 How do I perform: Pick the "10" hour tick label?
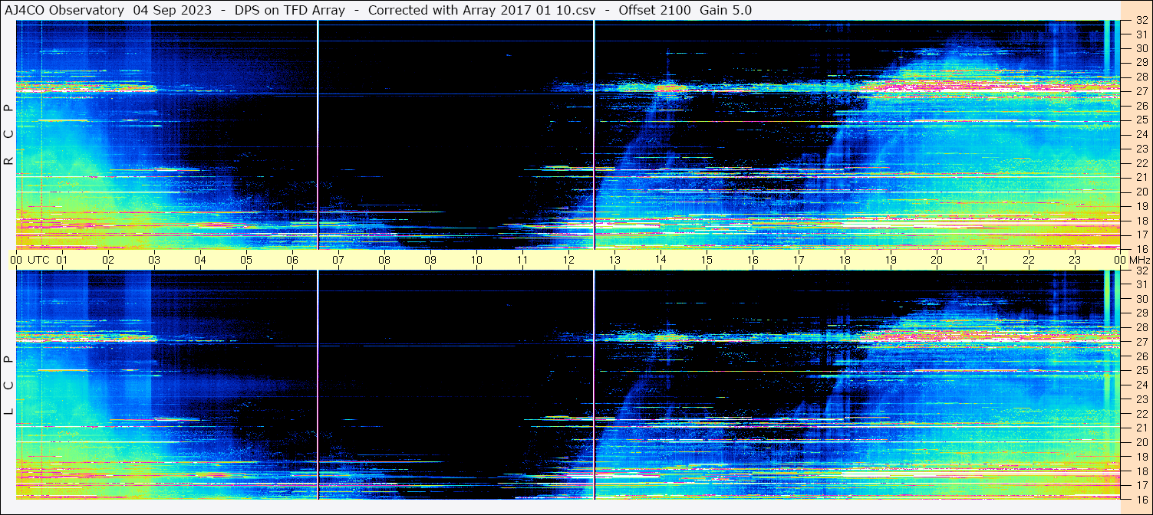point(476,260)
